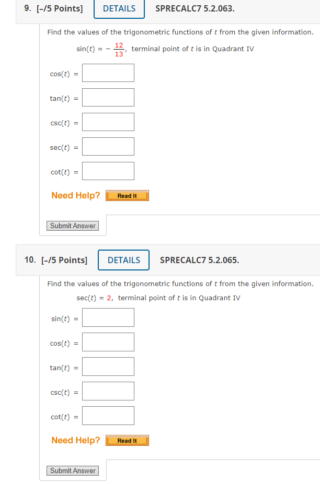Click DETAILS button for question 10
Image resolution: width=320 pixels, height=484 pixels.
pos(123,259)
